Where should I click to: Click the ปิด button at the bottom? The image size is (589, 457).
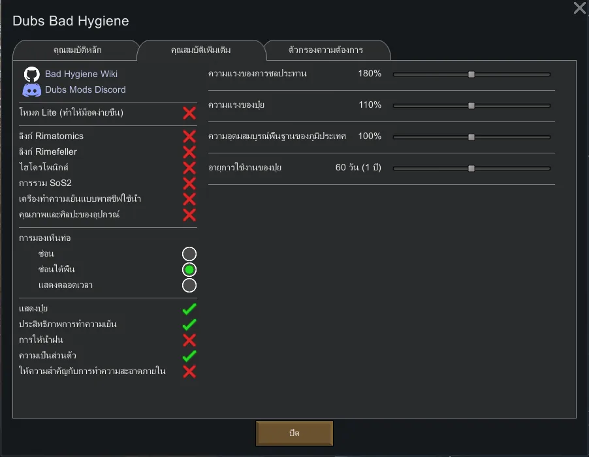coord(294,433)
